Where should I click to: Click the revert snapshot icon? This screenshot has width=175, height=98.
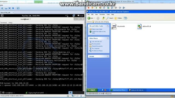tap(108, 8)
